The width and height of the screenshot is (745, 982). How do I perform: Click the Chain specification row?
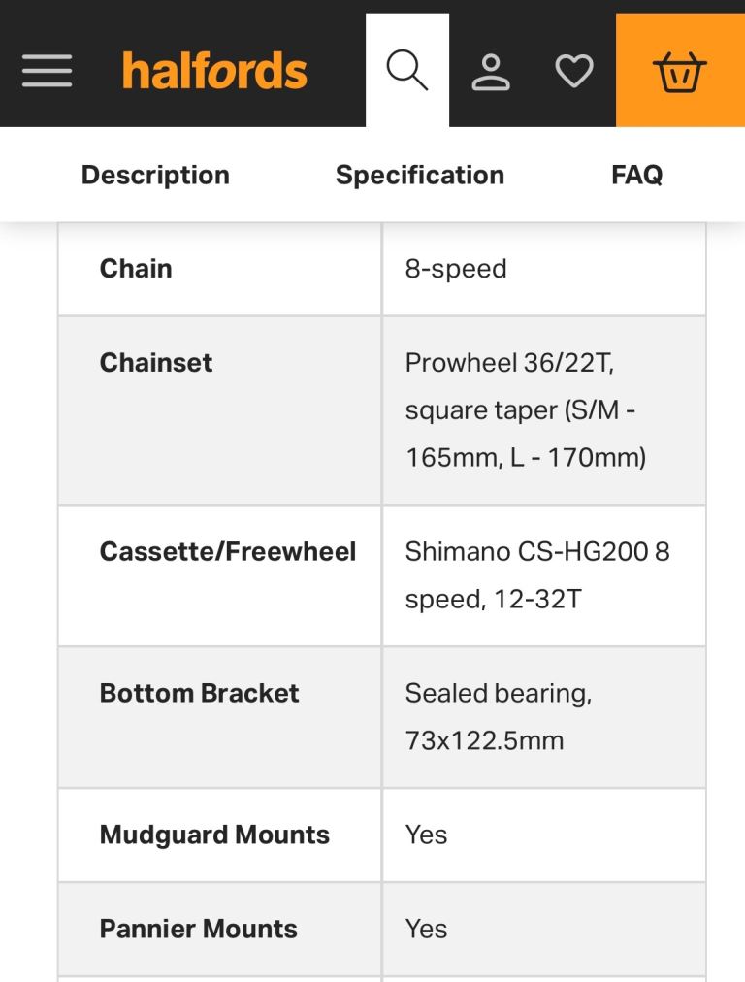click(x=135, y=268)
